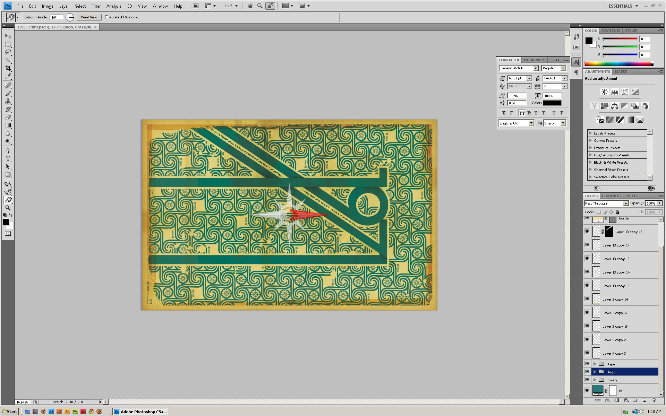Select the Zoom tool in toolbox
The width and height of the screenshot is (666, 416).
[x=8, y=208]
